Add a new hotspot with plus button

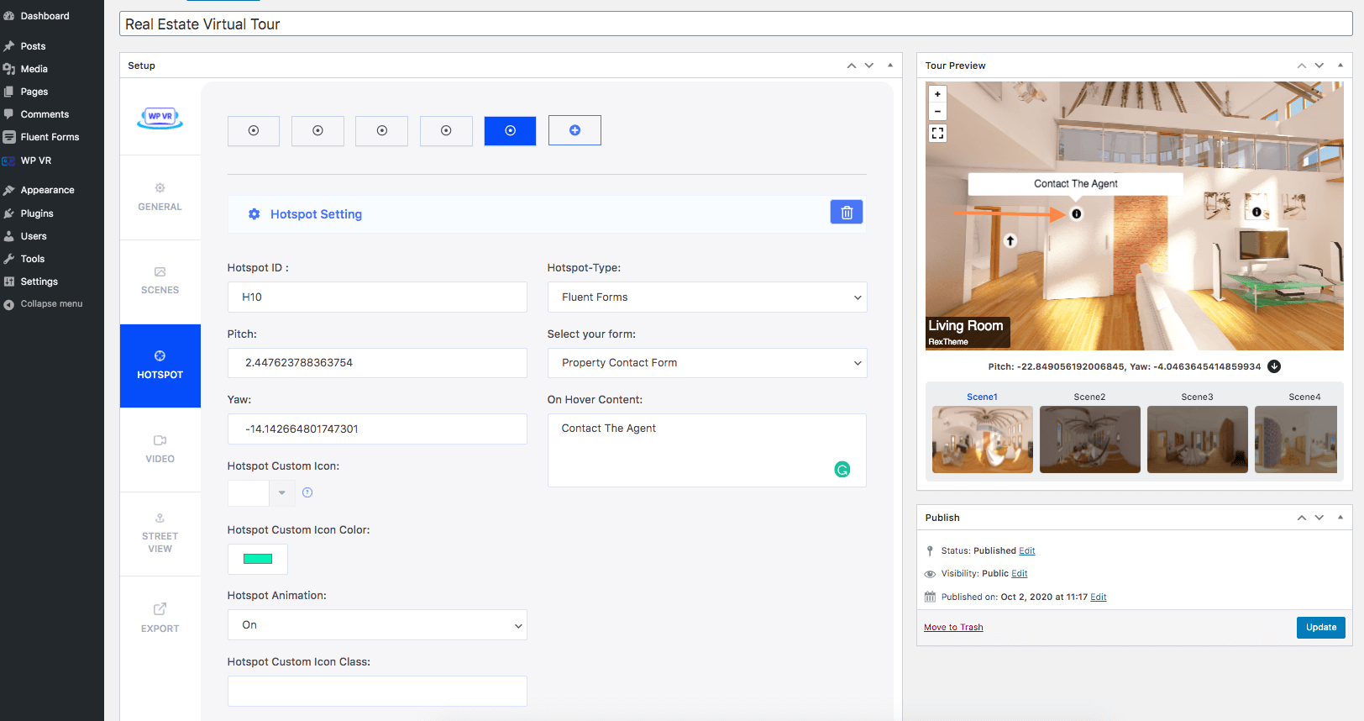tap(574, 130)
